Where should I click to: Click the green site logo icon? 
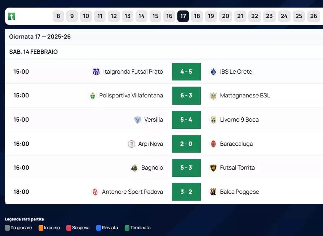click(12, 16)
